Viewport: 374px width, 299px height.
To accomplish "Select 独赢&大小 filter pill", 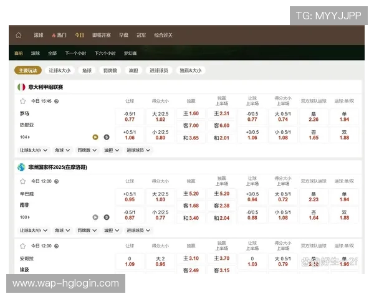I will (191, 70).
